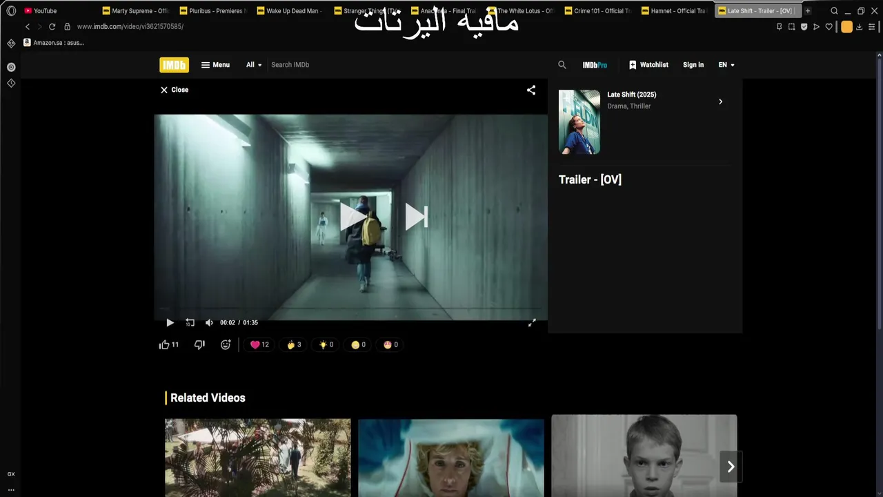The height and width of the screenshot is (497, 883).
Task: Open the Watchlist
Action: [x=648, y=65]
